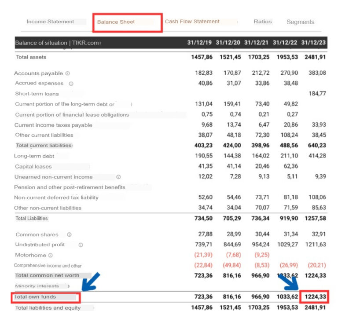Select the 31/12/23 column header
This screenshot has height=311, width=338.
[x=314, y=43]
